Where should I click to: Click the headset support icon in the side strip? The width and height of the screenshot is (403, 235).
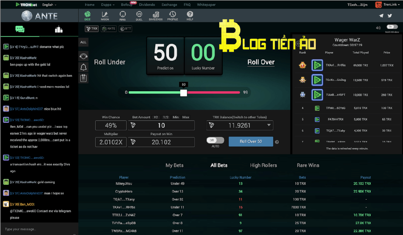83,56
